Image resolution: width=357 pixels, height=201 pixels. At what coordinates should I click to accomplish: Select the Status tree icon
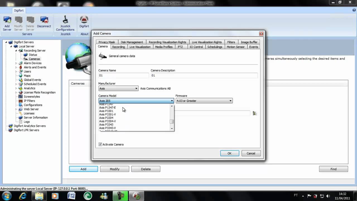pos(26,55)
